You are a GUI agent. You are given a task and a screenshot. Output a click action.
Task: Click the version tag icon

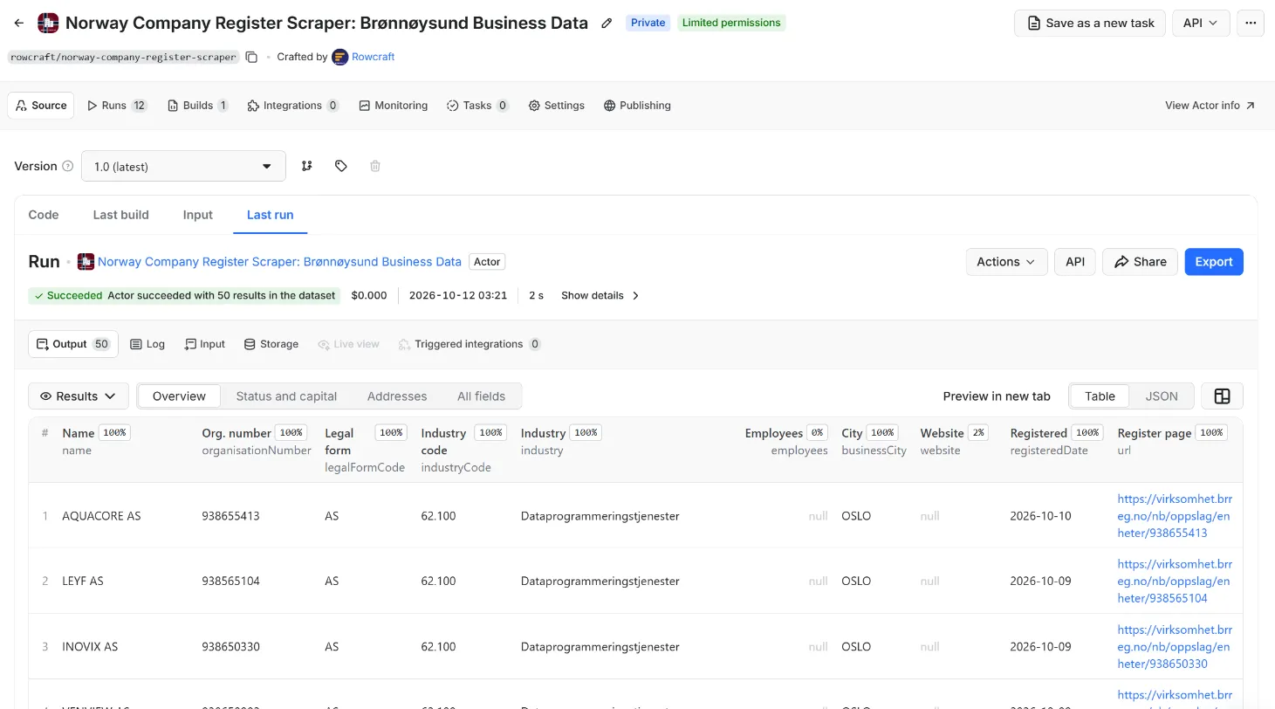click(x=341, y=166)
